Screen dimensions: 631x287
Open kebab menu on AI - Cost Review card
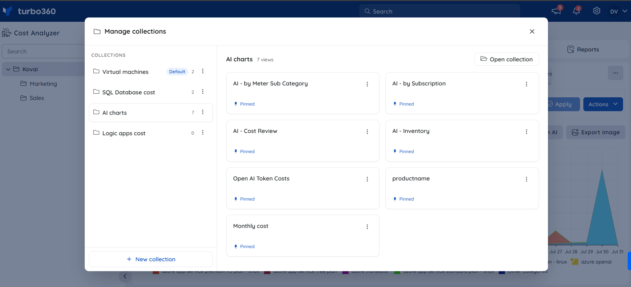(367, 132)
